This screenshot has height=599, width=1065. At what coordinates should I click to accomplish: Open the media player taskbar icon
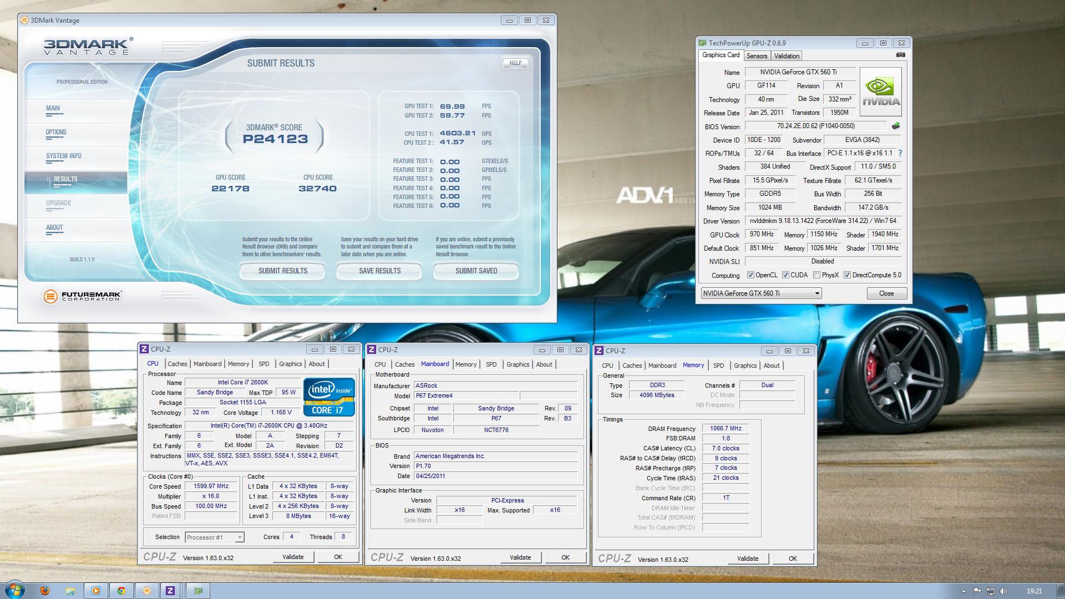95,591
